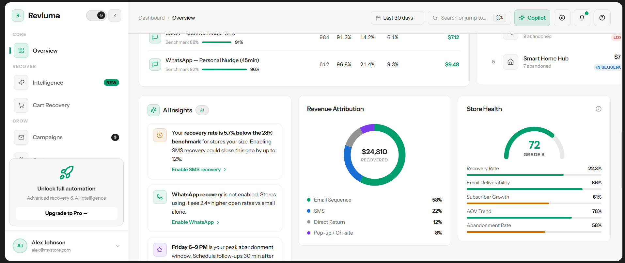Click star icon on Friday peak insight
The width and height of the screenshot is (625, 263).
click(160, 250)
